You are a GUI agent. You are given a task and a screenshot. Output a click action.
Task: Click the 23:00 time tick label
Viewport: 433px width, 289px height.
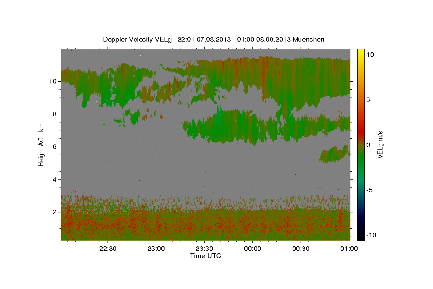point(156,249)
